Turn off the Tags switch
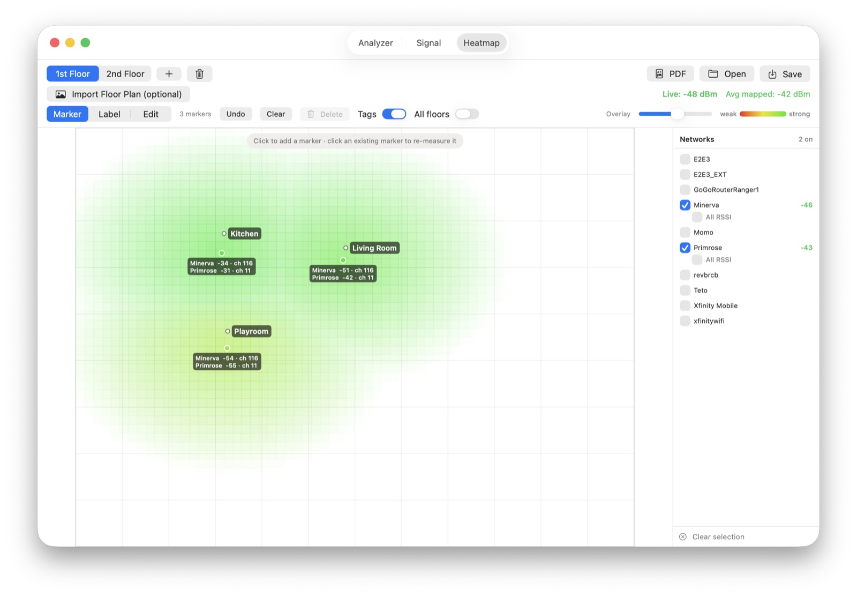Image resolution: width=857 pixels, height=596 pixels. pos(394,114)
